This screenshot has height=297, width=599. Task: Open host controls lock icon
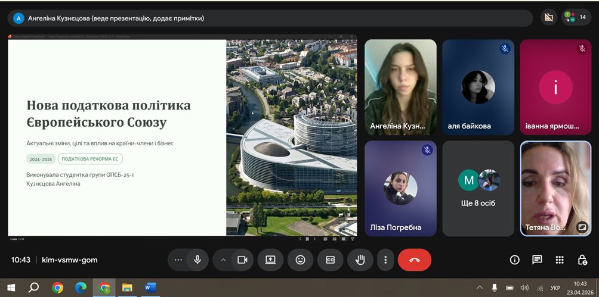tap(582, 260)
